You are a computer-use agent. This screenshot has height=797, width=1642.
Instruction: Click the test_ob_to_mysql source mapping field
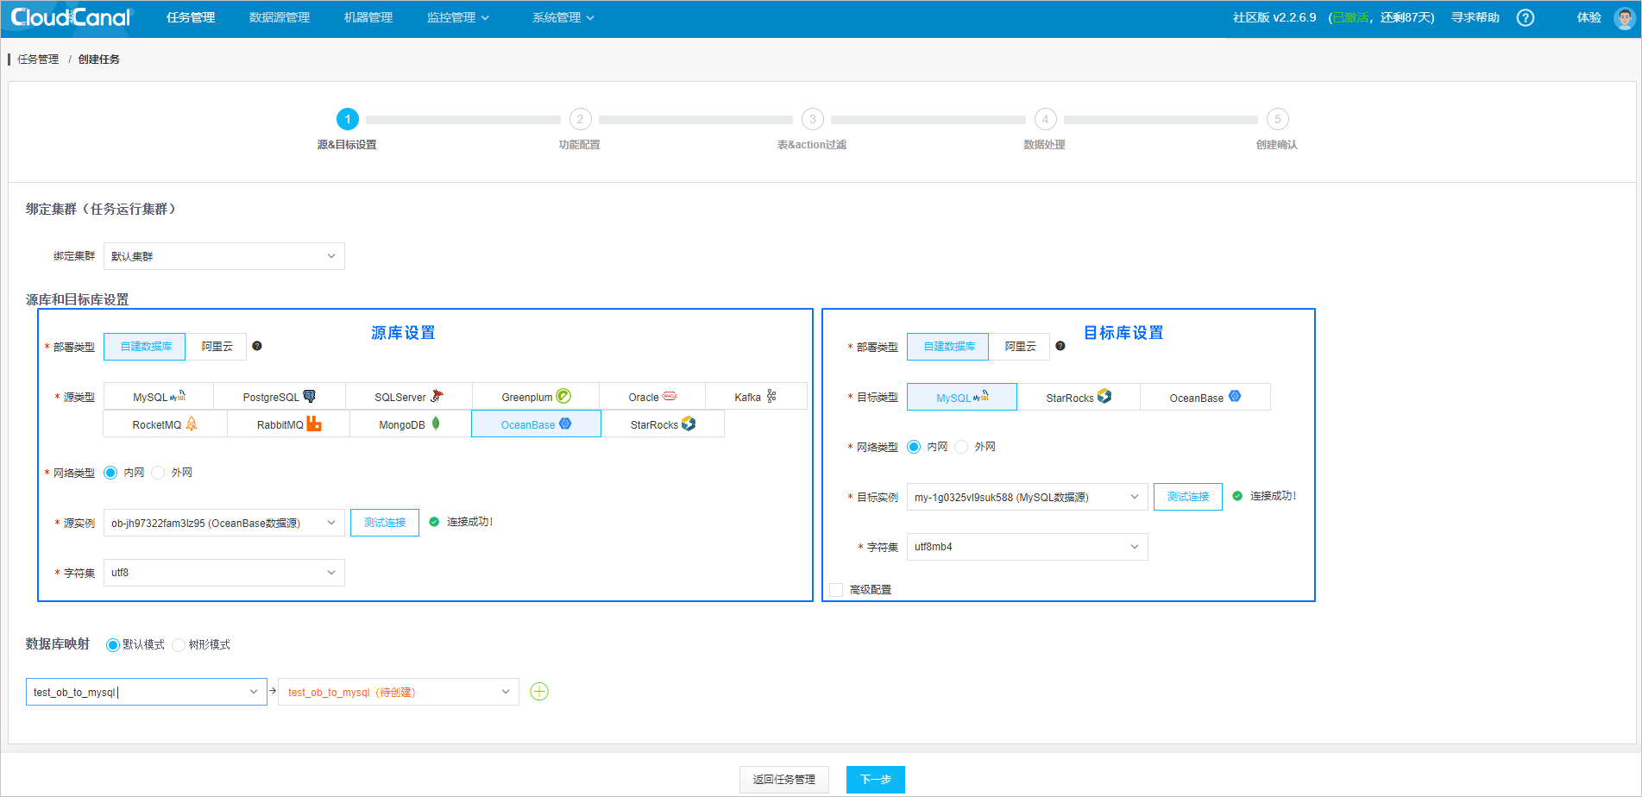point(145,691)
